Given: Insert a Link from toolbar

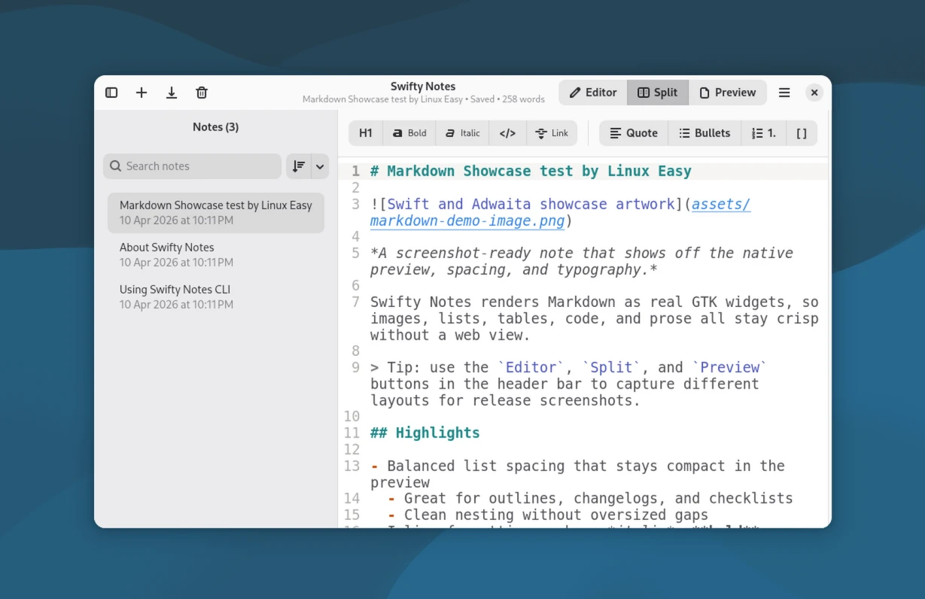Looking at the screenshot, I should (552, 133).
